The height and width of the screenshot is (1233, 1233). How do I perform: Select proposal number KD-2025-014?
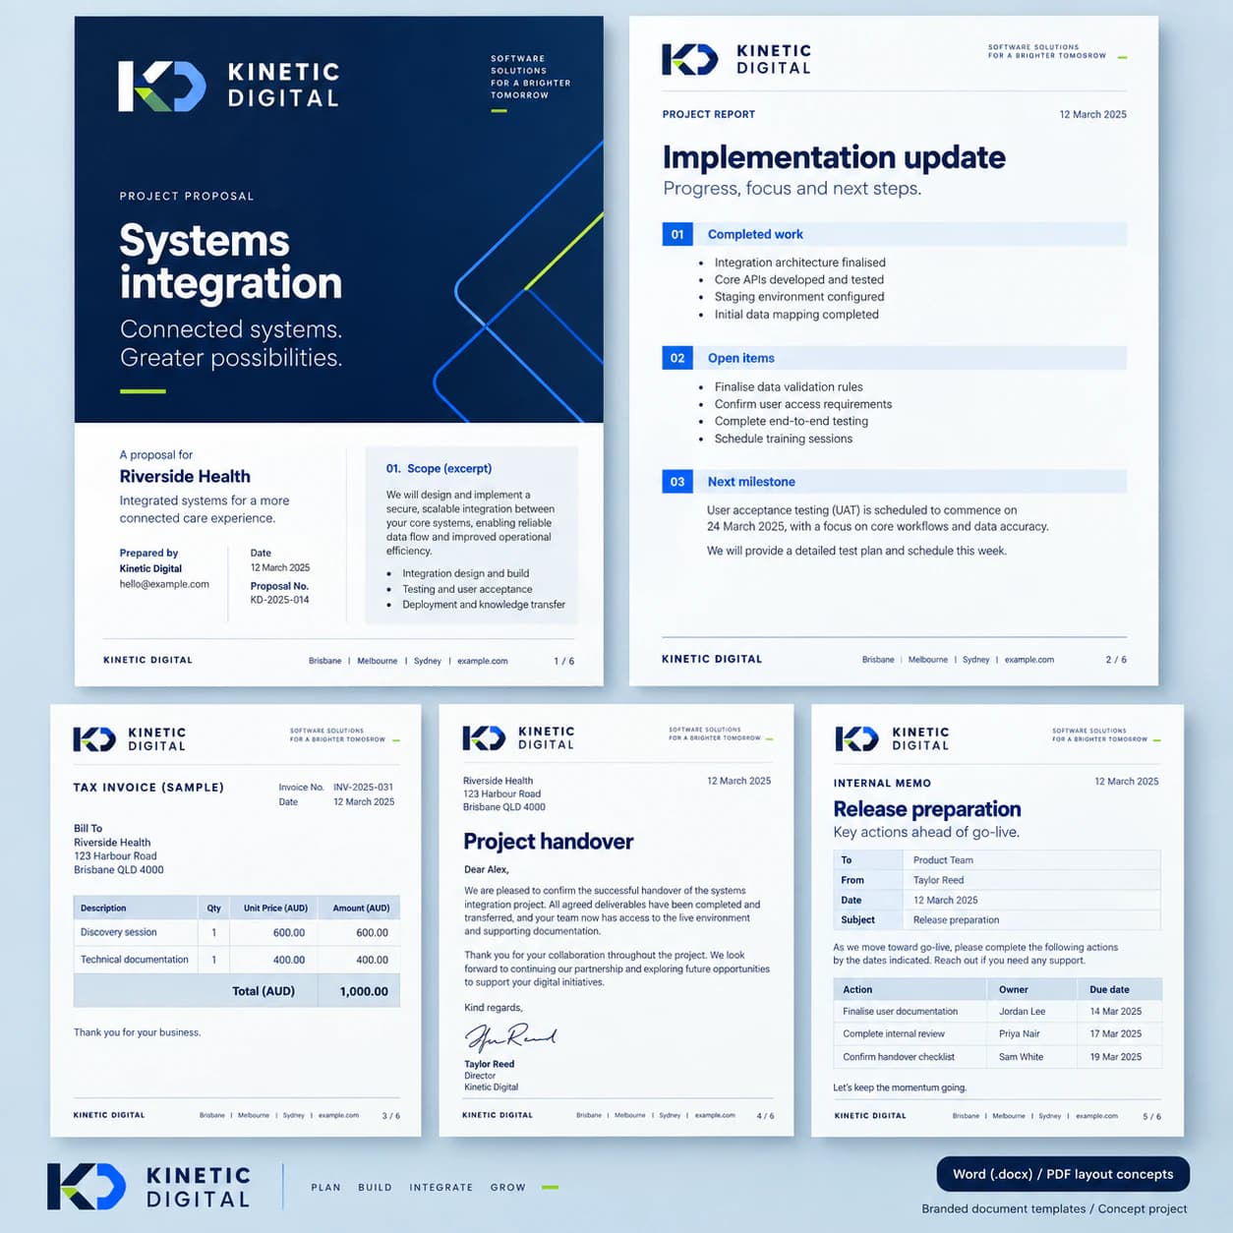click(x=279, y=600)
